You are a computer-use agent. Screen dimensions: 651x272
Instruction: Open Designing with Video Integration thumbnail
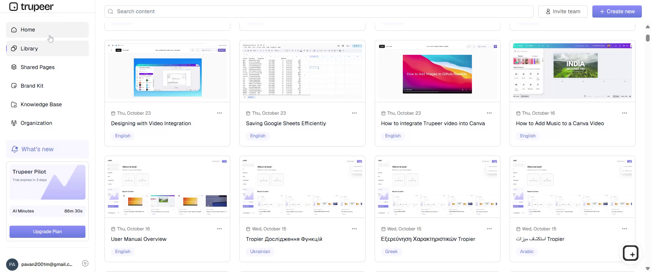coord(167,71)
